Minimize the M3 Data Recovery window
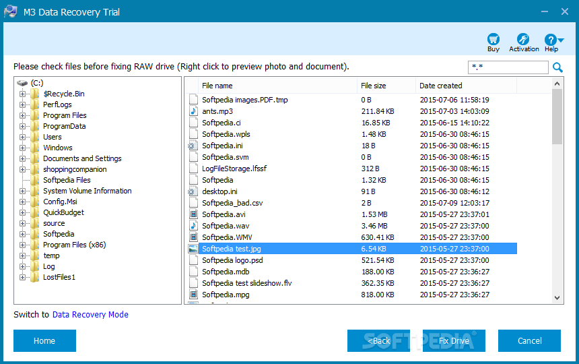 (544, 12)
